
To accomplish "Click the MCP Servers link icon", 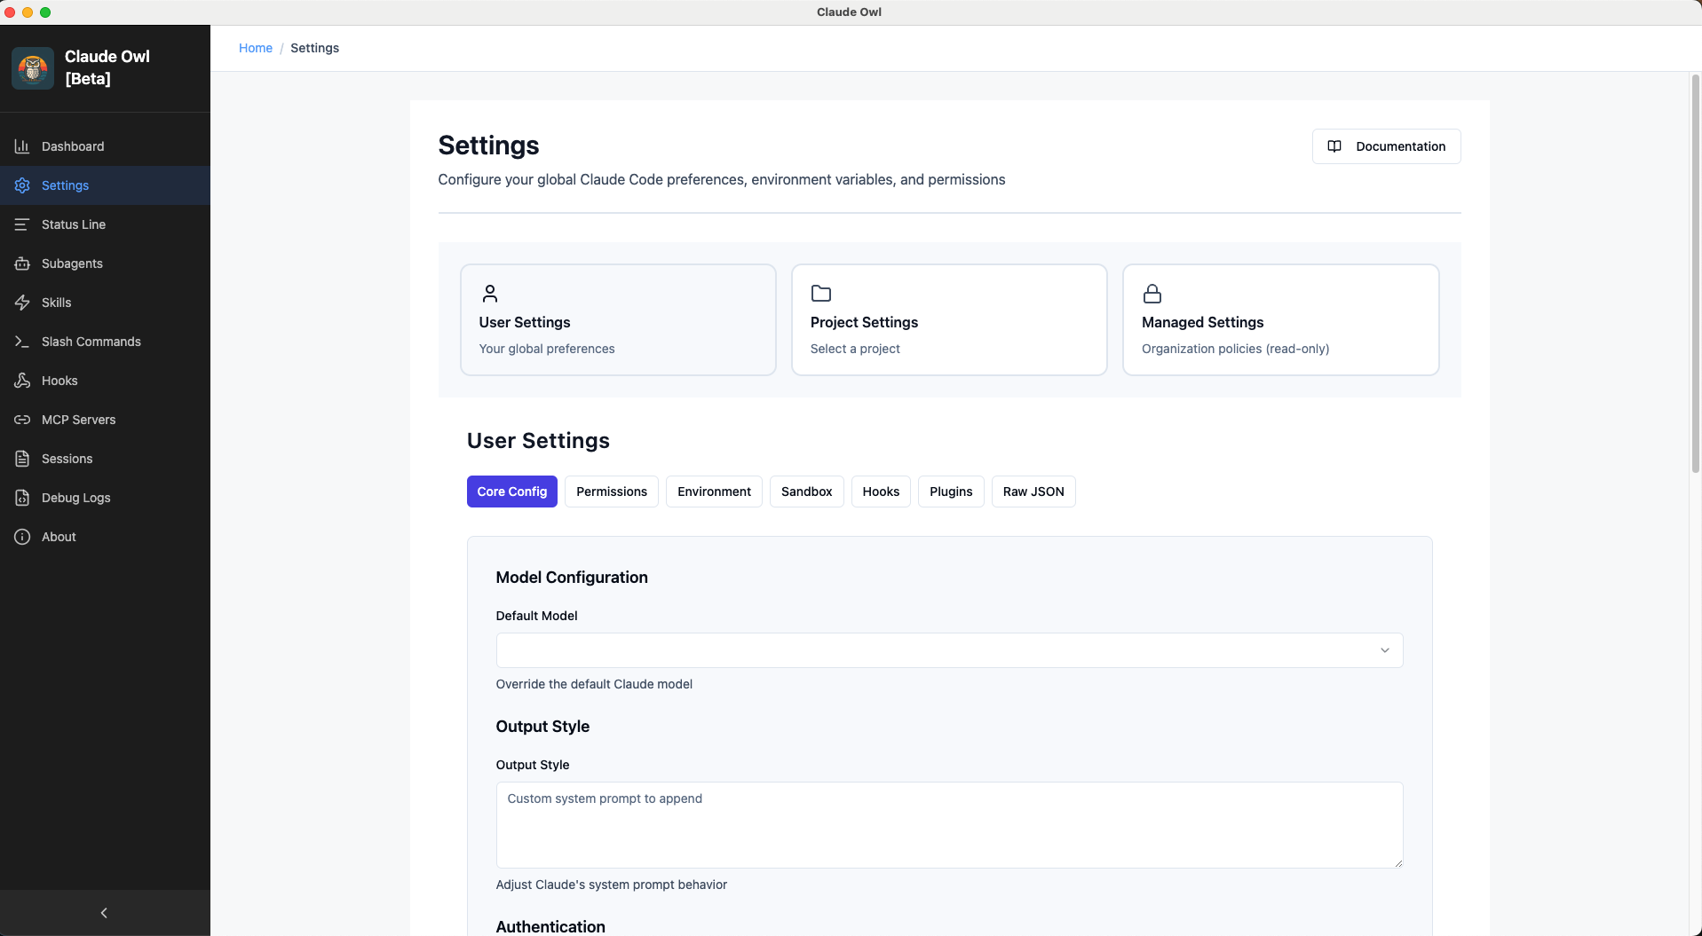I will click(x=22, y=420).
